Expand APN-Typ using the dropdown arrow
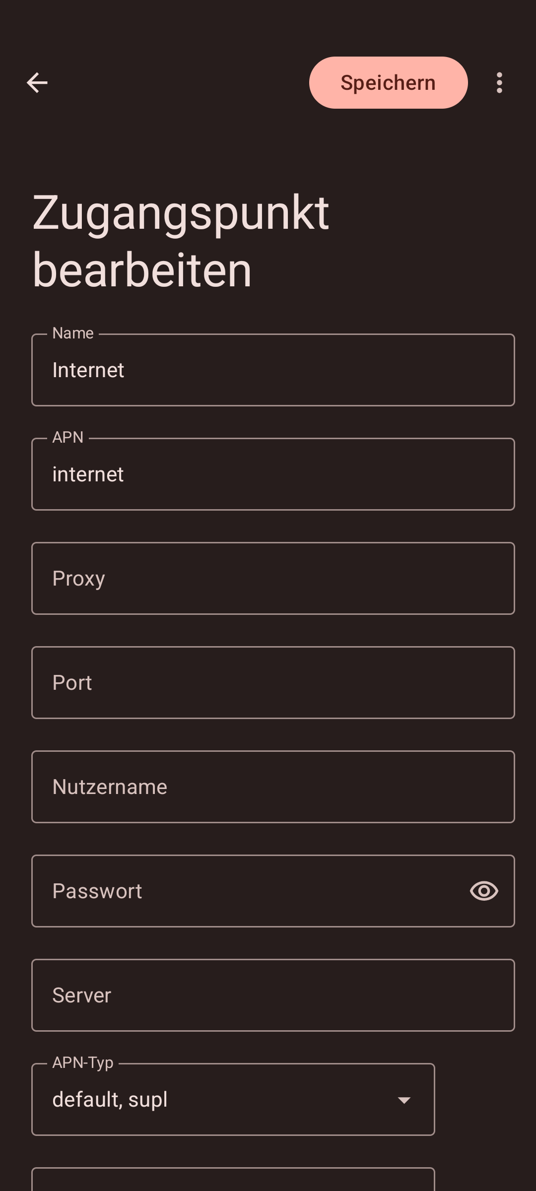This screenshot has height=1191, width=536. [x=404, y=1100]
